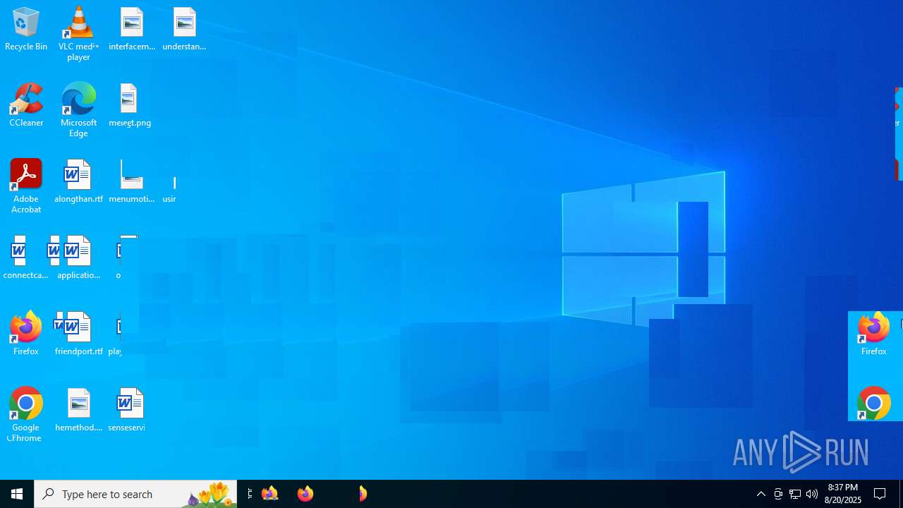Launch VLC media player shortcut
903x508 pixels.
pyautogui.click(x=78, y=34)
